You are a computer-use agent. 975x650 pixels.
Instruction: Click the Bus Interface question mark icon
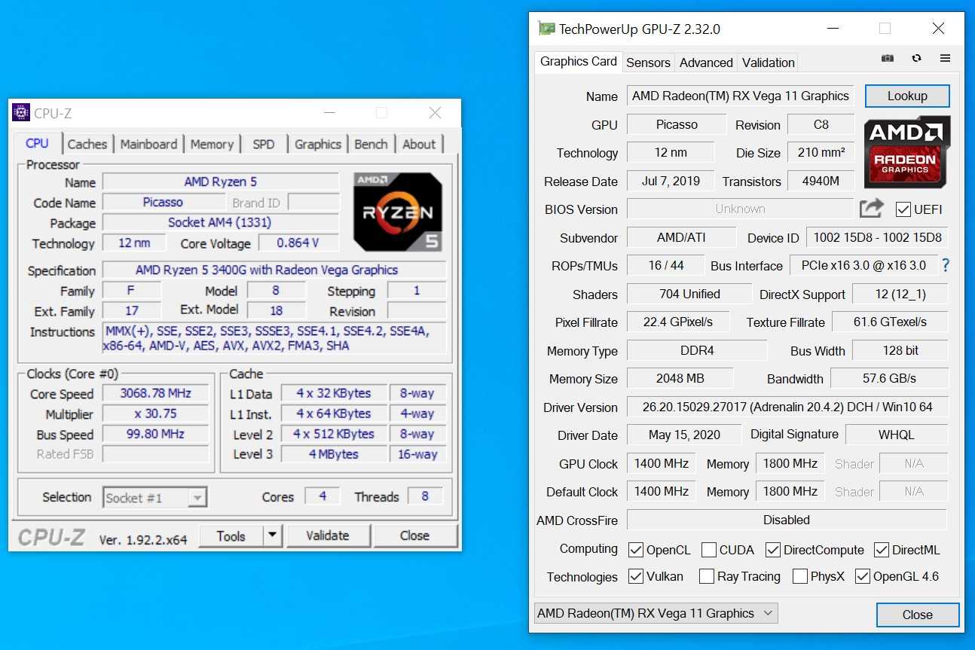(x=946, y=266)
